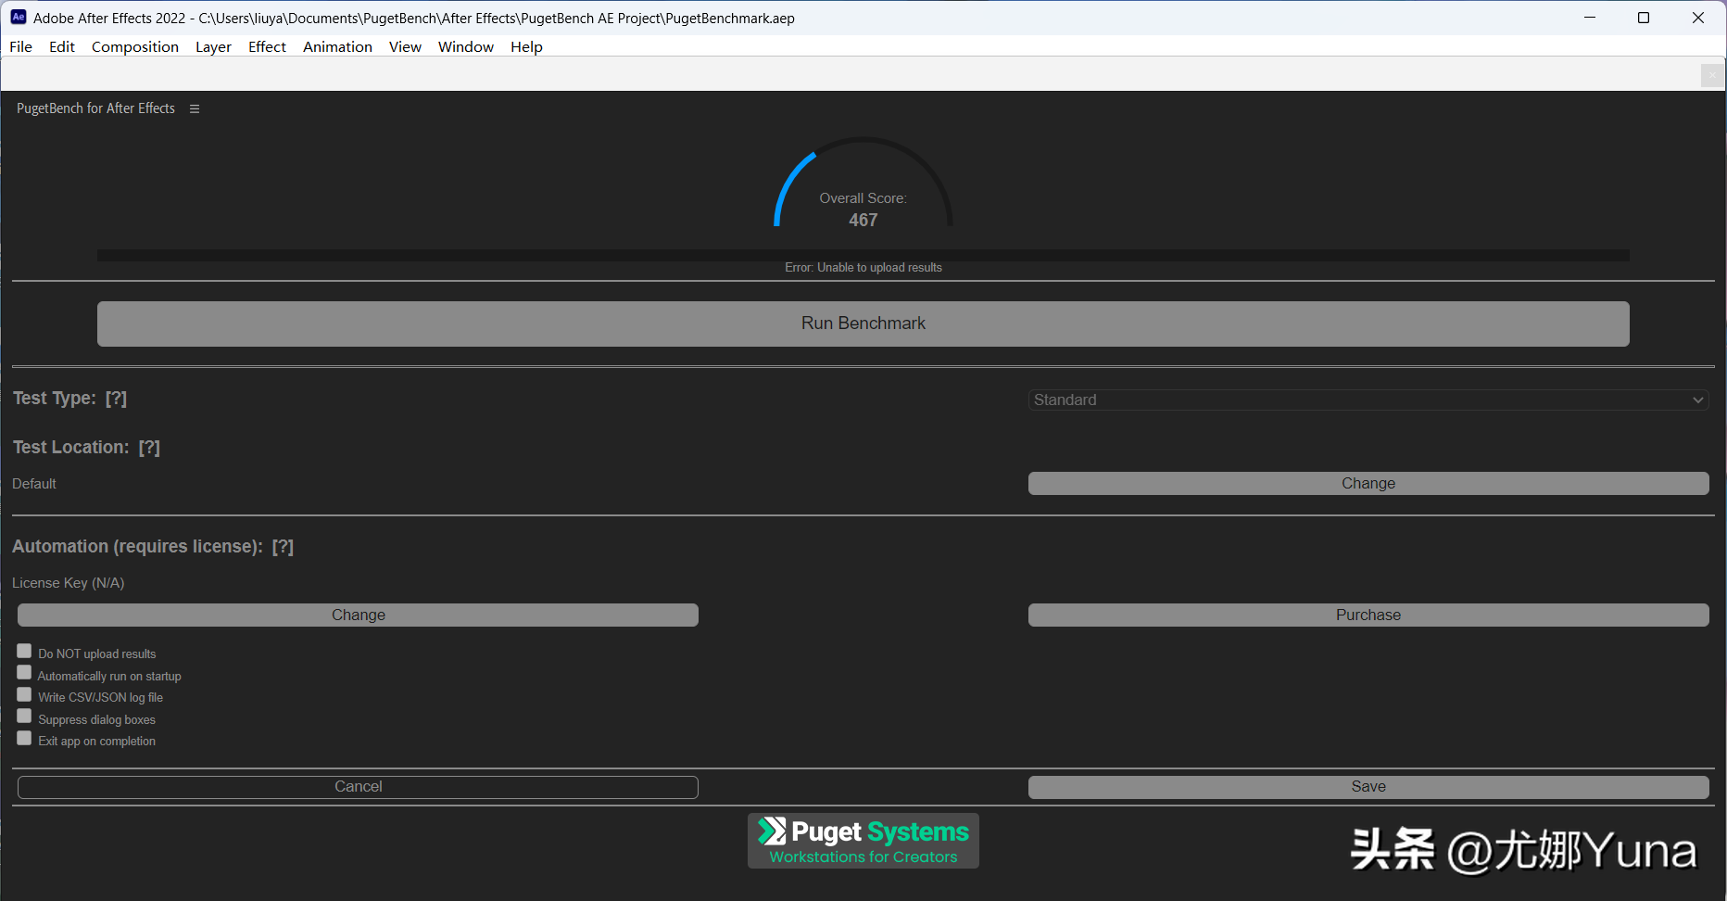Screen dimensions: 1727x901
Task: Enable Write CSV/JSON log file checkbox
Action: [x=24, y=694]
